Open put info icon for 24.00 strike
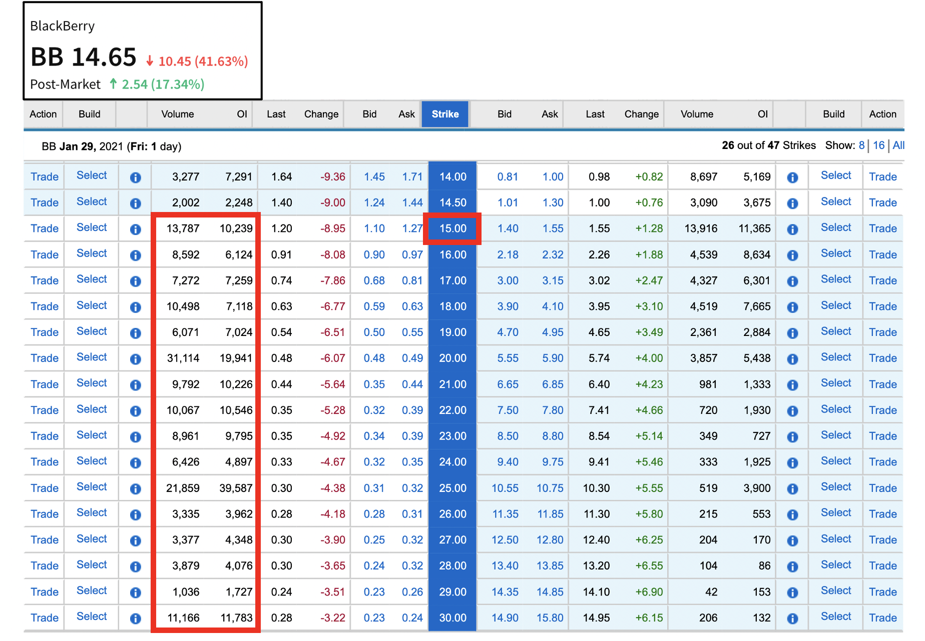Screen dimensions: 925x641 click(x=792, y=463)
